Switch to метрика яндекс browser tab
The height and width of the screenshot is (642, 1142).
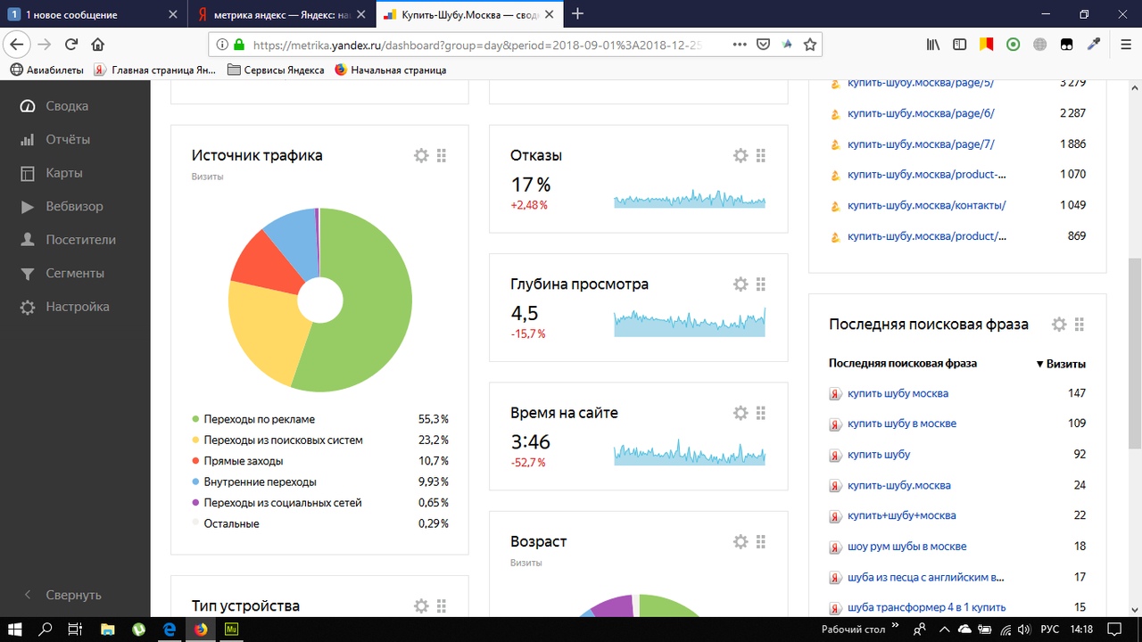pos(281,14)
